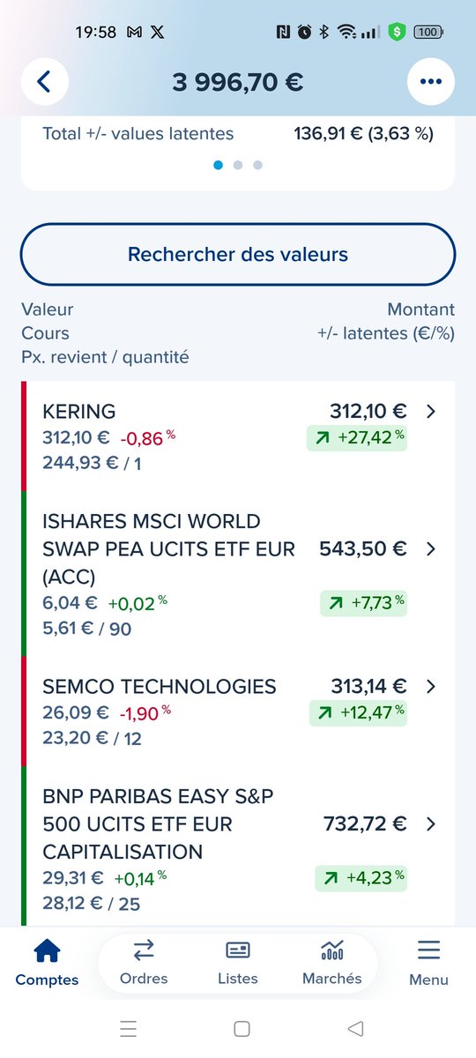Screen dimensions: 476x1058
Task: Open the three-dots more options button
Action: pyautogui.click(x=430, y=82)
